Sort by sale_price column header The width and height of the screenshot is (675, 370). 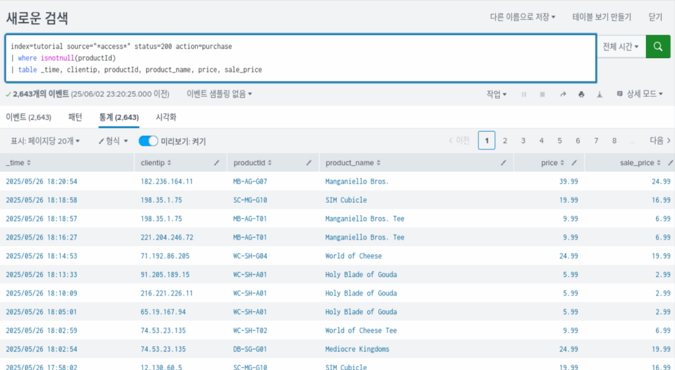[640, 163]
